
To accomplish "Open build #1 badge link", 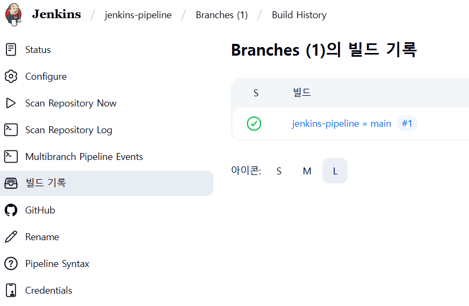I will tap(407, 123).
